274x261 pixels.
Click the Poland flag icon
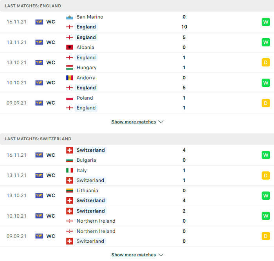pos(69,98)
